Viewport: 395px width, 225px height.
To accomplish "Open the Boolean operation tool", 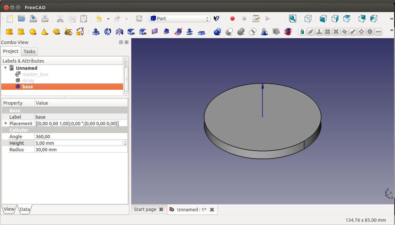I will (218, 32).
